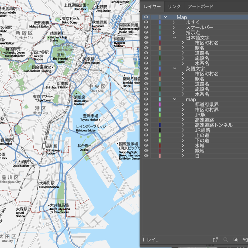The width and height of the screenshot is (248, 248).
Task: Collapse the lowercase map sublayer group
Action: [x=174, y=99]
